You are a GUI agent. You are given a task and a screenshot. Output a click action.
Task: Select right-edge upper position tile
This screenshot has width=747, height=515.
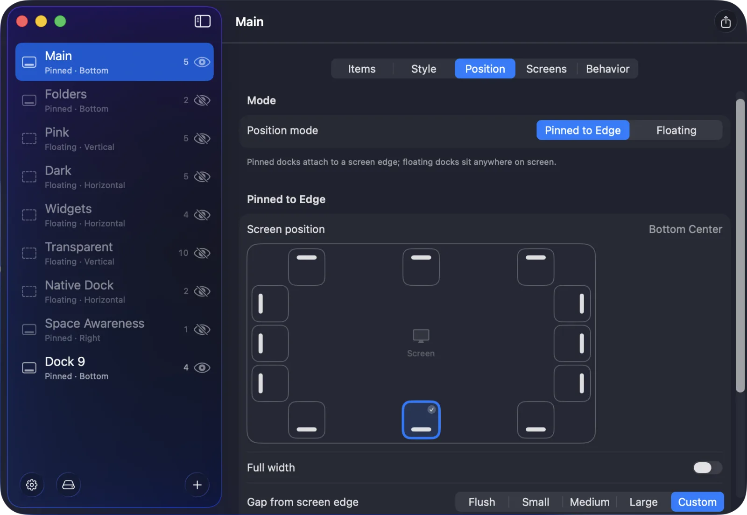(572, 303)
